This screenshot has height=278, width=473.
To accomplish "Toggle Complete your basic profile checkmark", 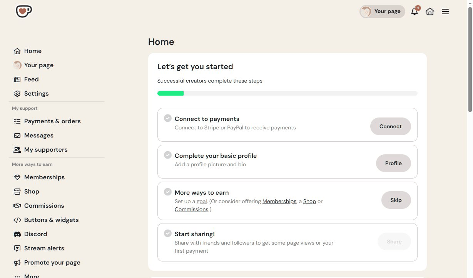I will pos(168,155).
